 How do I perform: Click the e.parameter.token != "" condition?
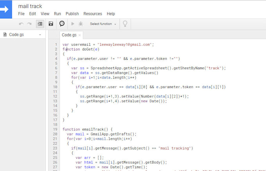click(x=154, y=59)
